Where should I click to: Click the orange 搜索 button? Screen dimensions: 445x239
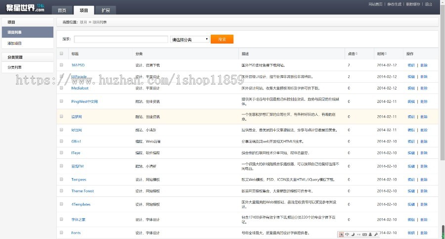[x=222, y=39]
